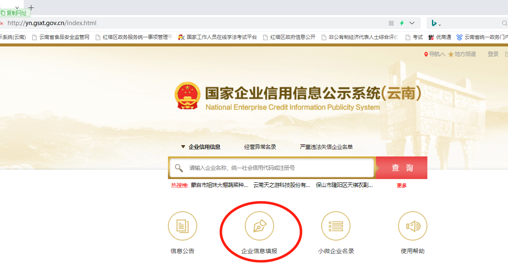Screen dimensions: 508x274
Task: Open the 优商通 bookmark
Action: (x=439, y=37)
